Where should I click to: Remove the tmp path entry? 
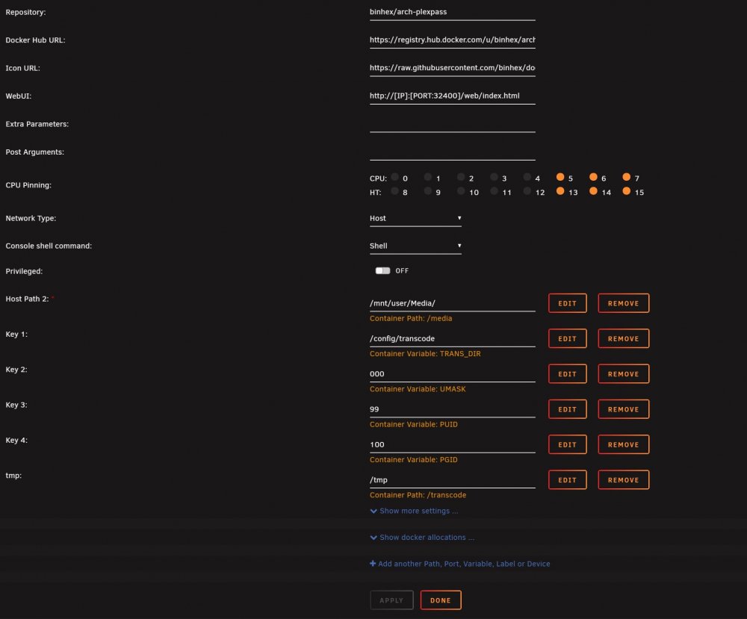click(x=624, y=479)
